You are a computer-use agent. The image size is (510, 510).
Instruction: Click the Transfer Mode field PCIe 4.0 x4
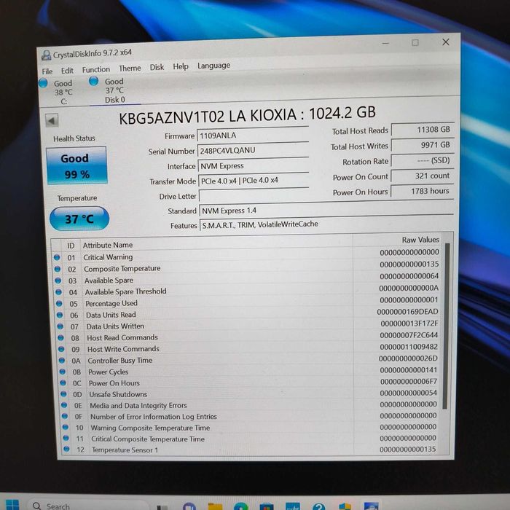pyautogui.click(x=254, y=181)
